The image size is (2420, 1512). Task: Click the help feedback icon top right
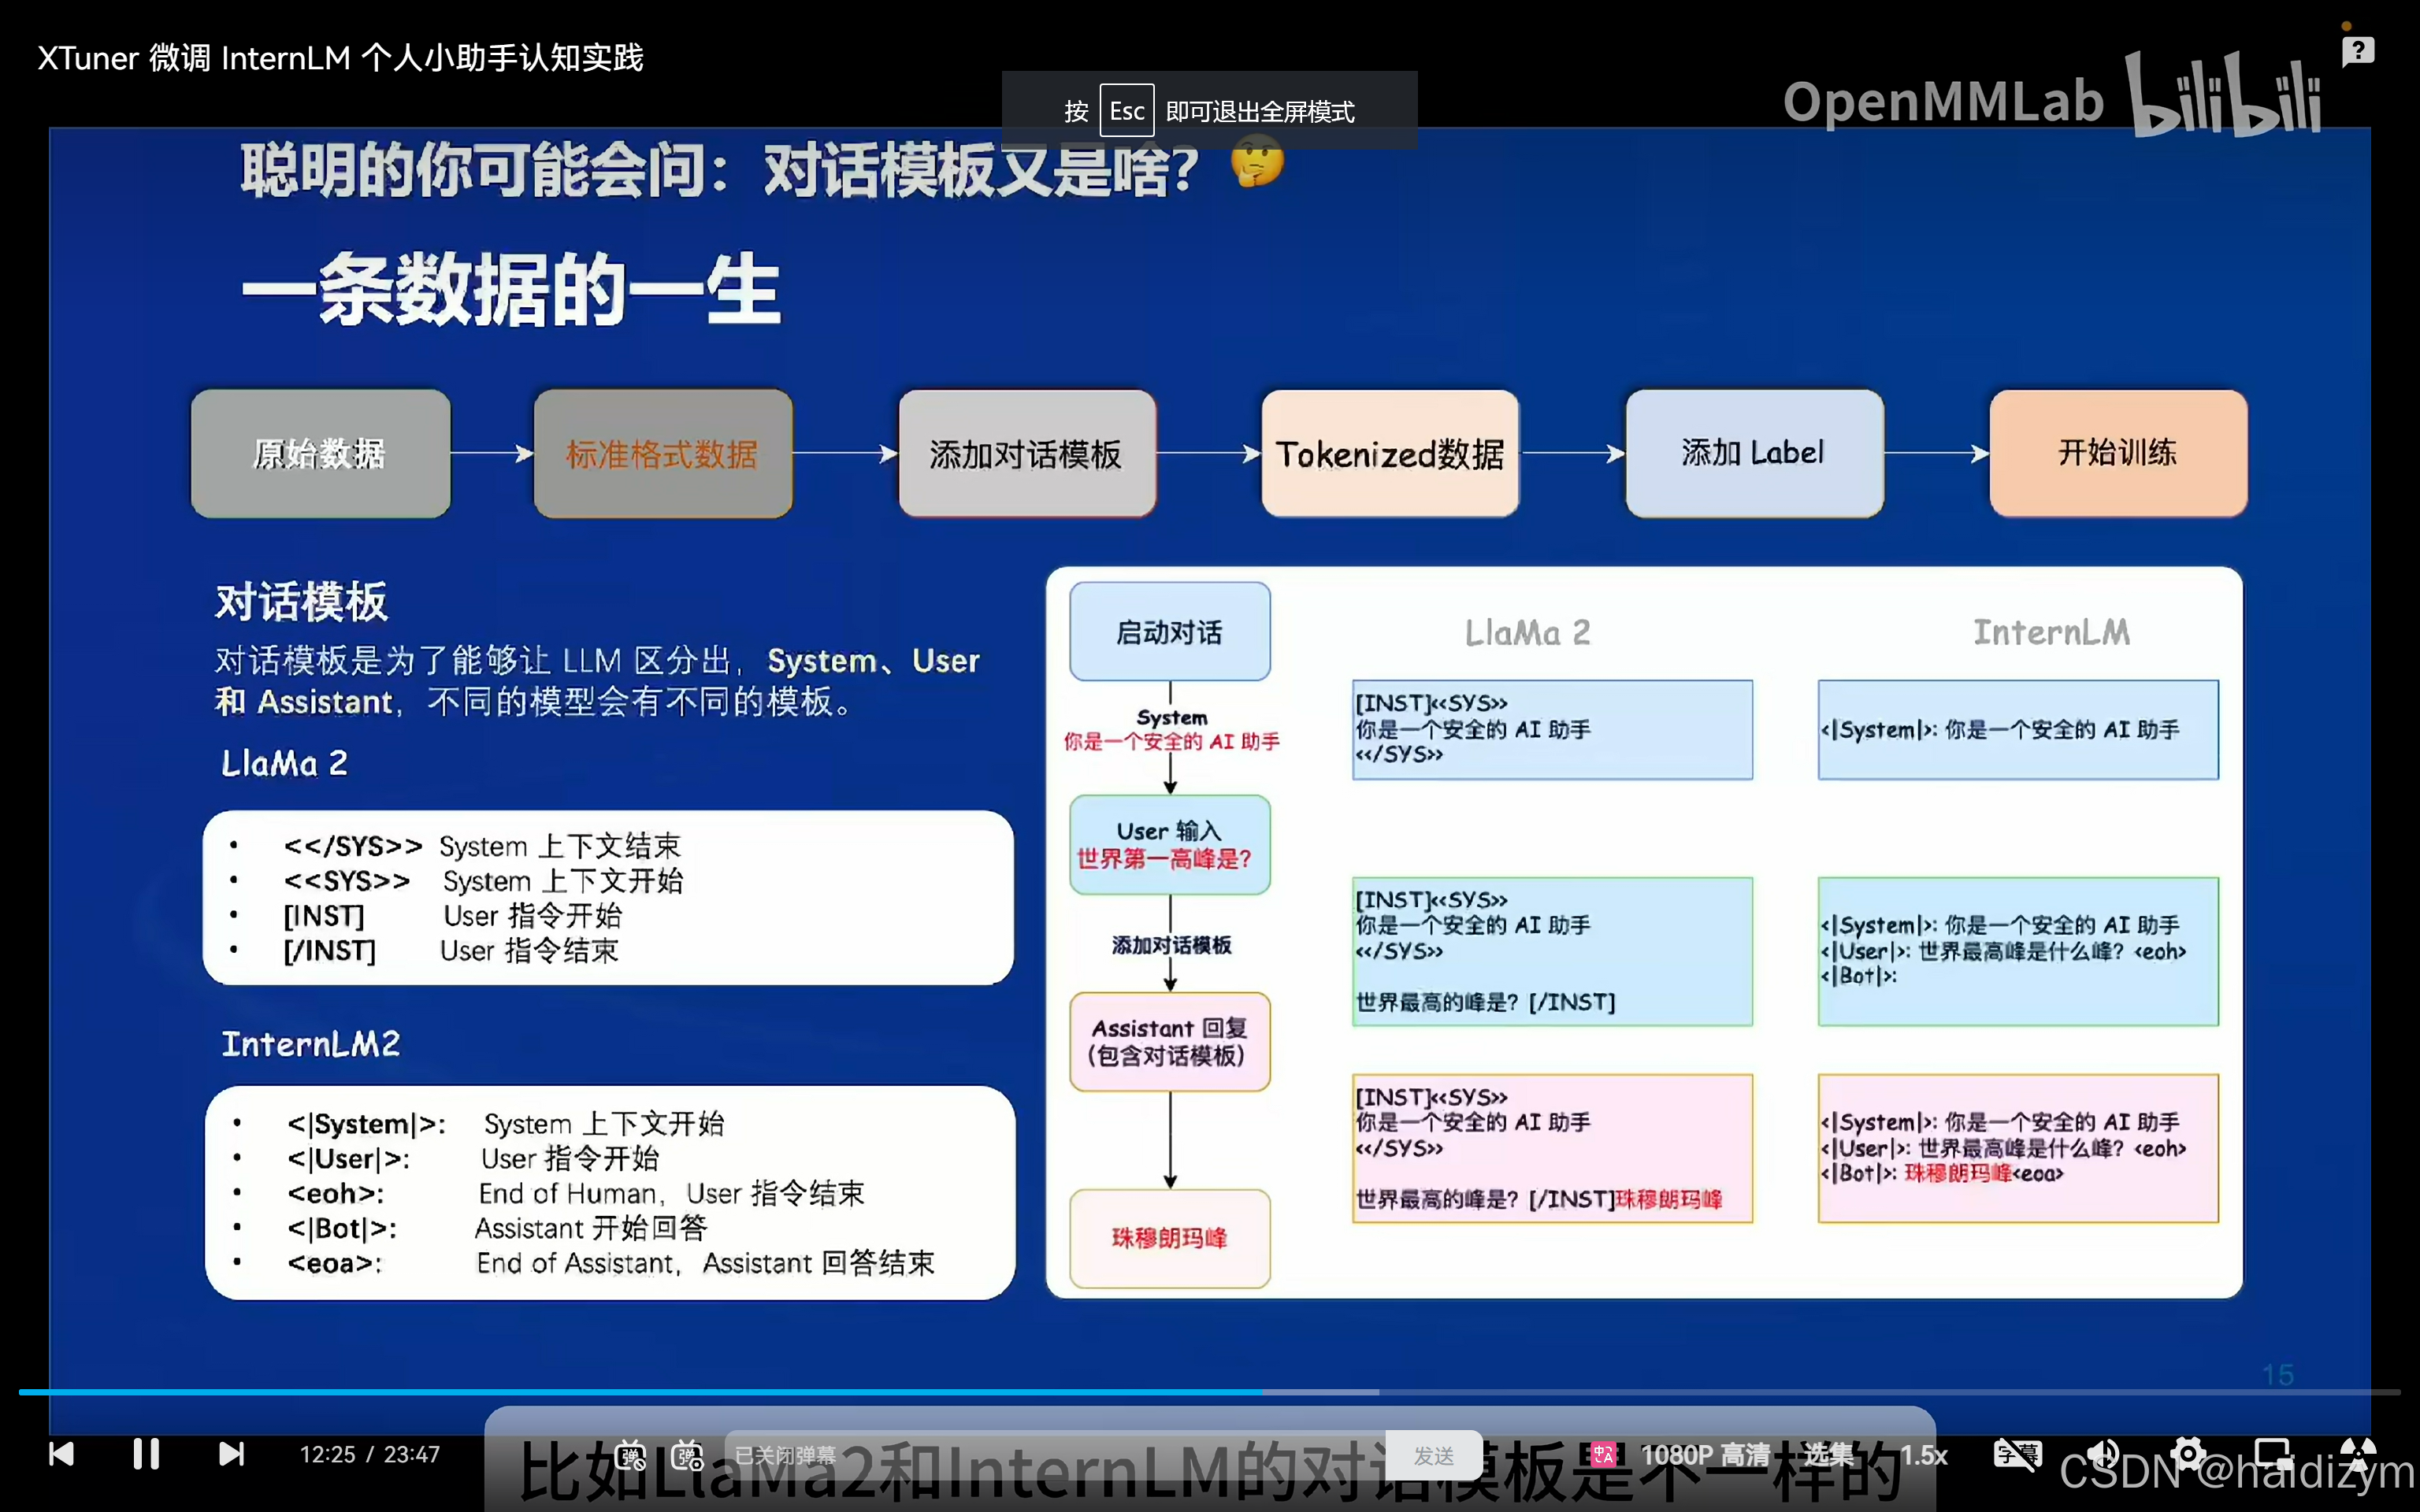tap(2358, 50)
